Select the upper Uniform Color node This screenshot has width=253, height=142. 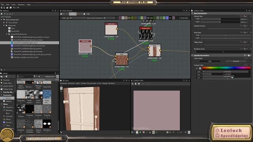(x=111, y=29)
